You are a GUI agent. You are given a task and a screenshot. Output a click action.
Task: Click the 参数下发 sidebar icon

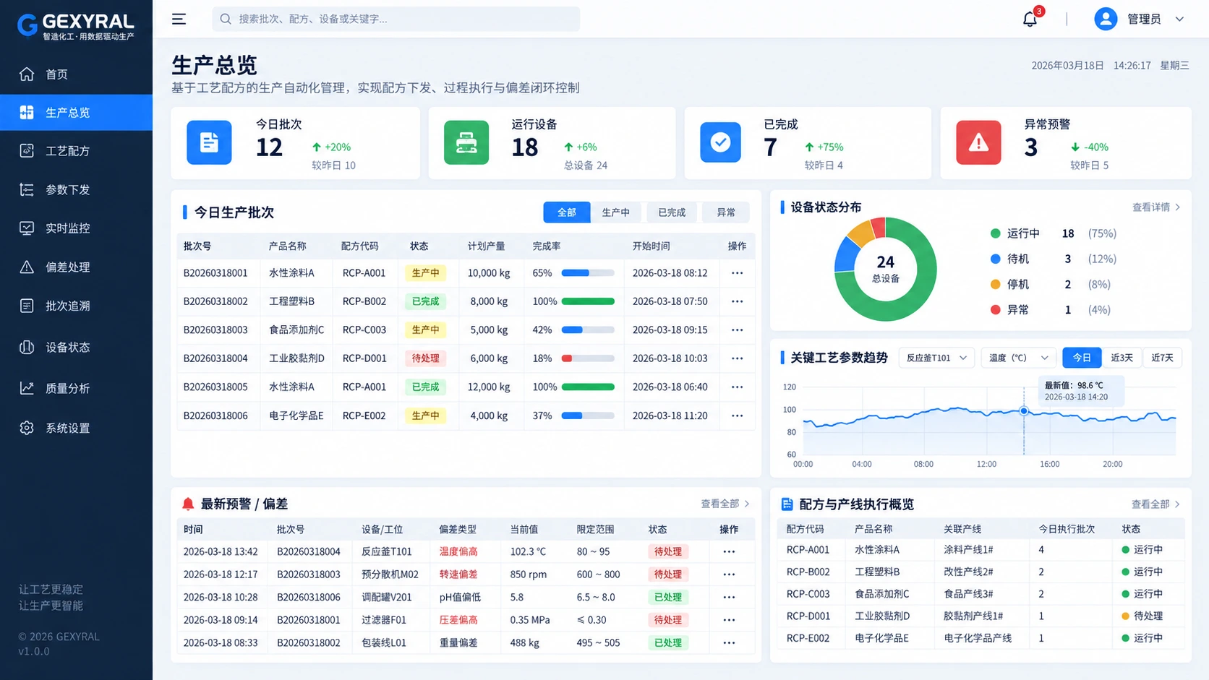(x=27, y=189)
